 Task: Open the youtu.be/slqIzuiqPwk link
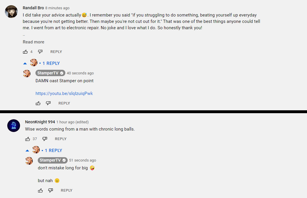[x=64, y=93]
